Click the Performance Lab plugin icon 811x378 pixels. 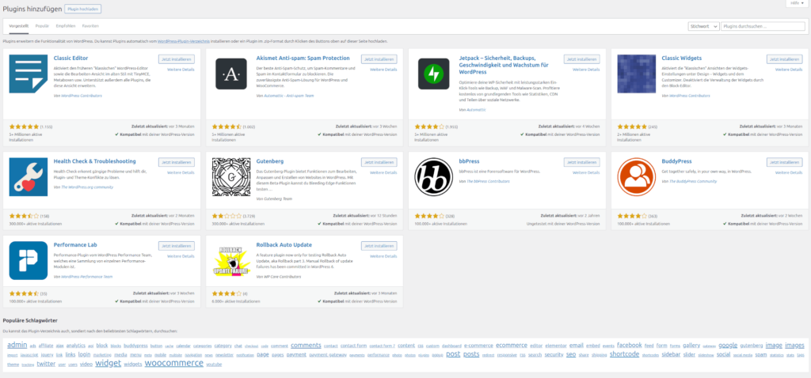(x=29, y=260)
